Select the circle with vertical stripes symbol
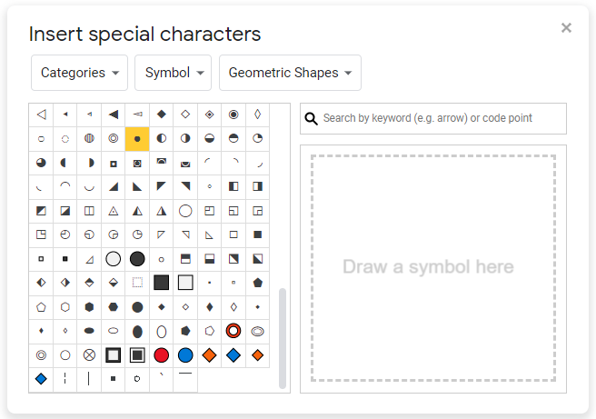 click(x=89, y=139)
